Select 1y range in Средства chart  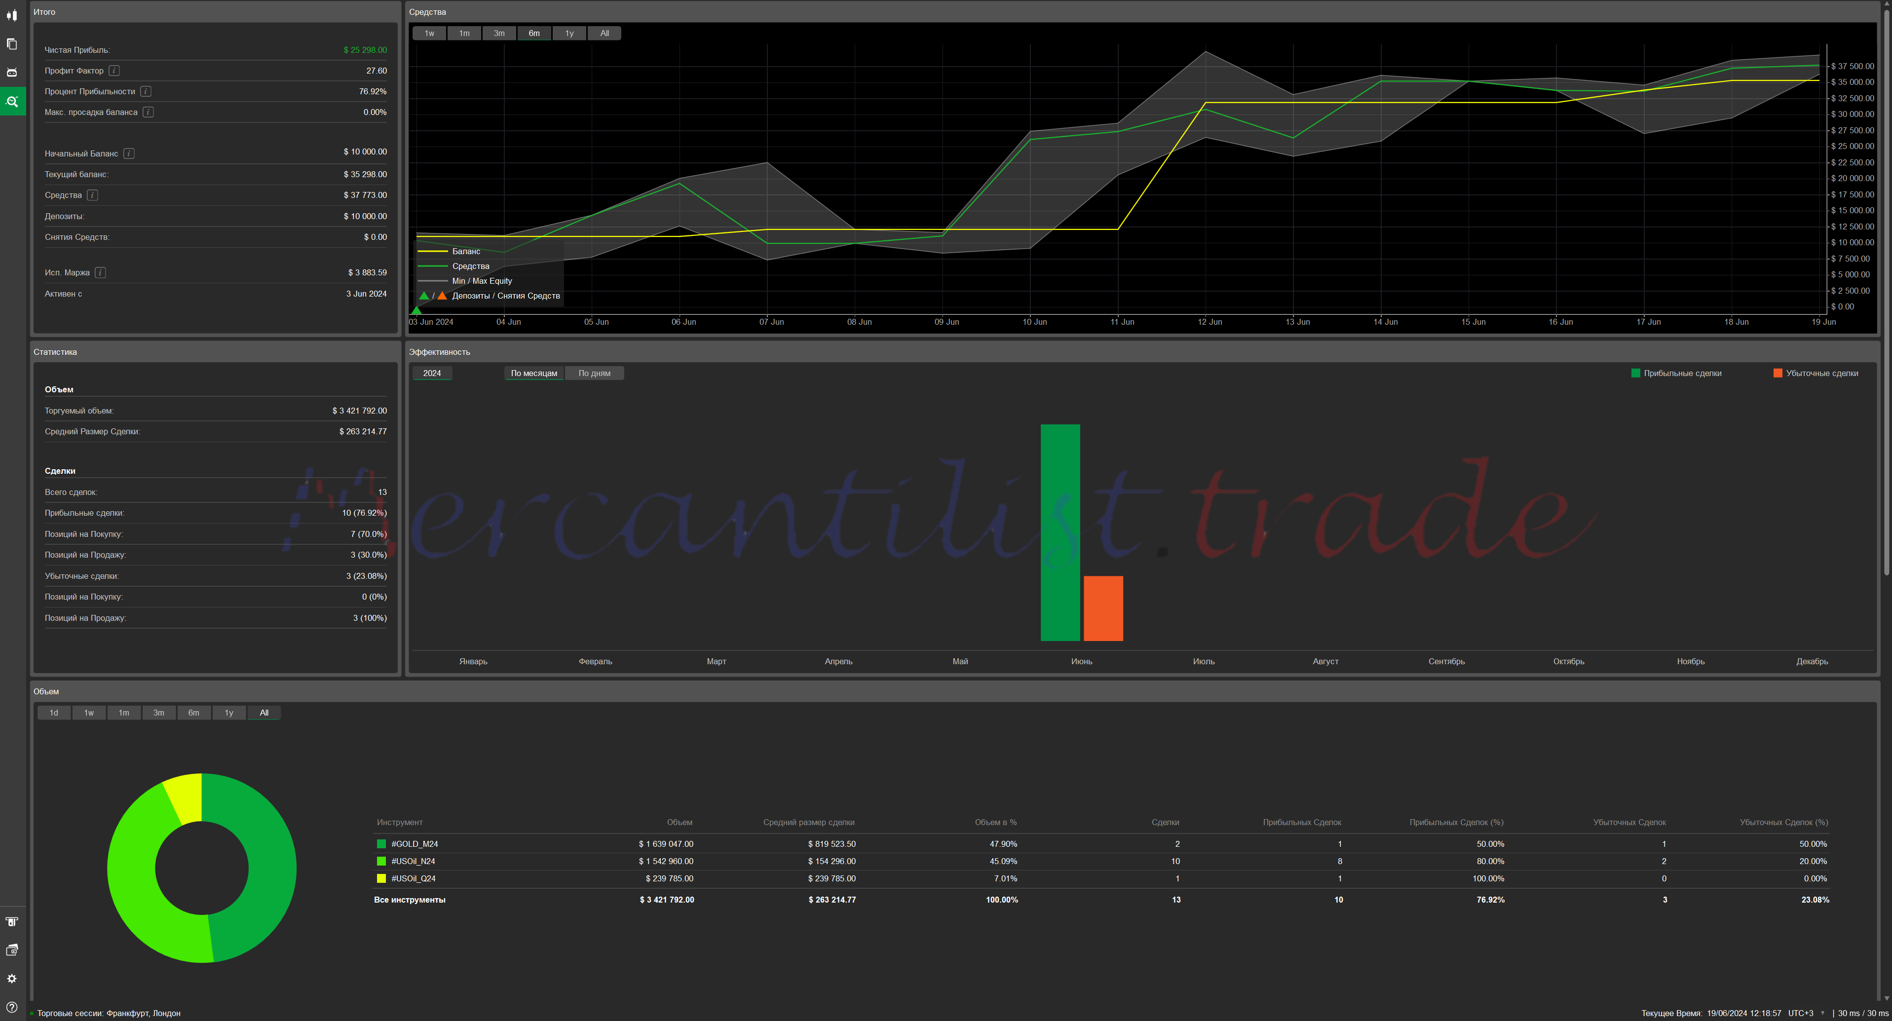click(x=569, y=33)
